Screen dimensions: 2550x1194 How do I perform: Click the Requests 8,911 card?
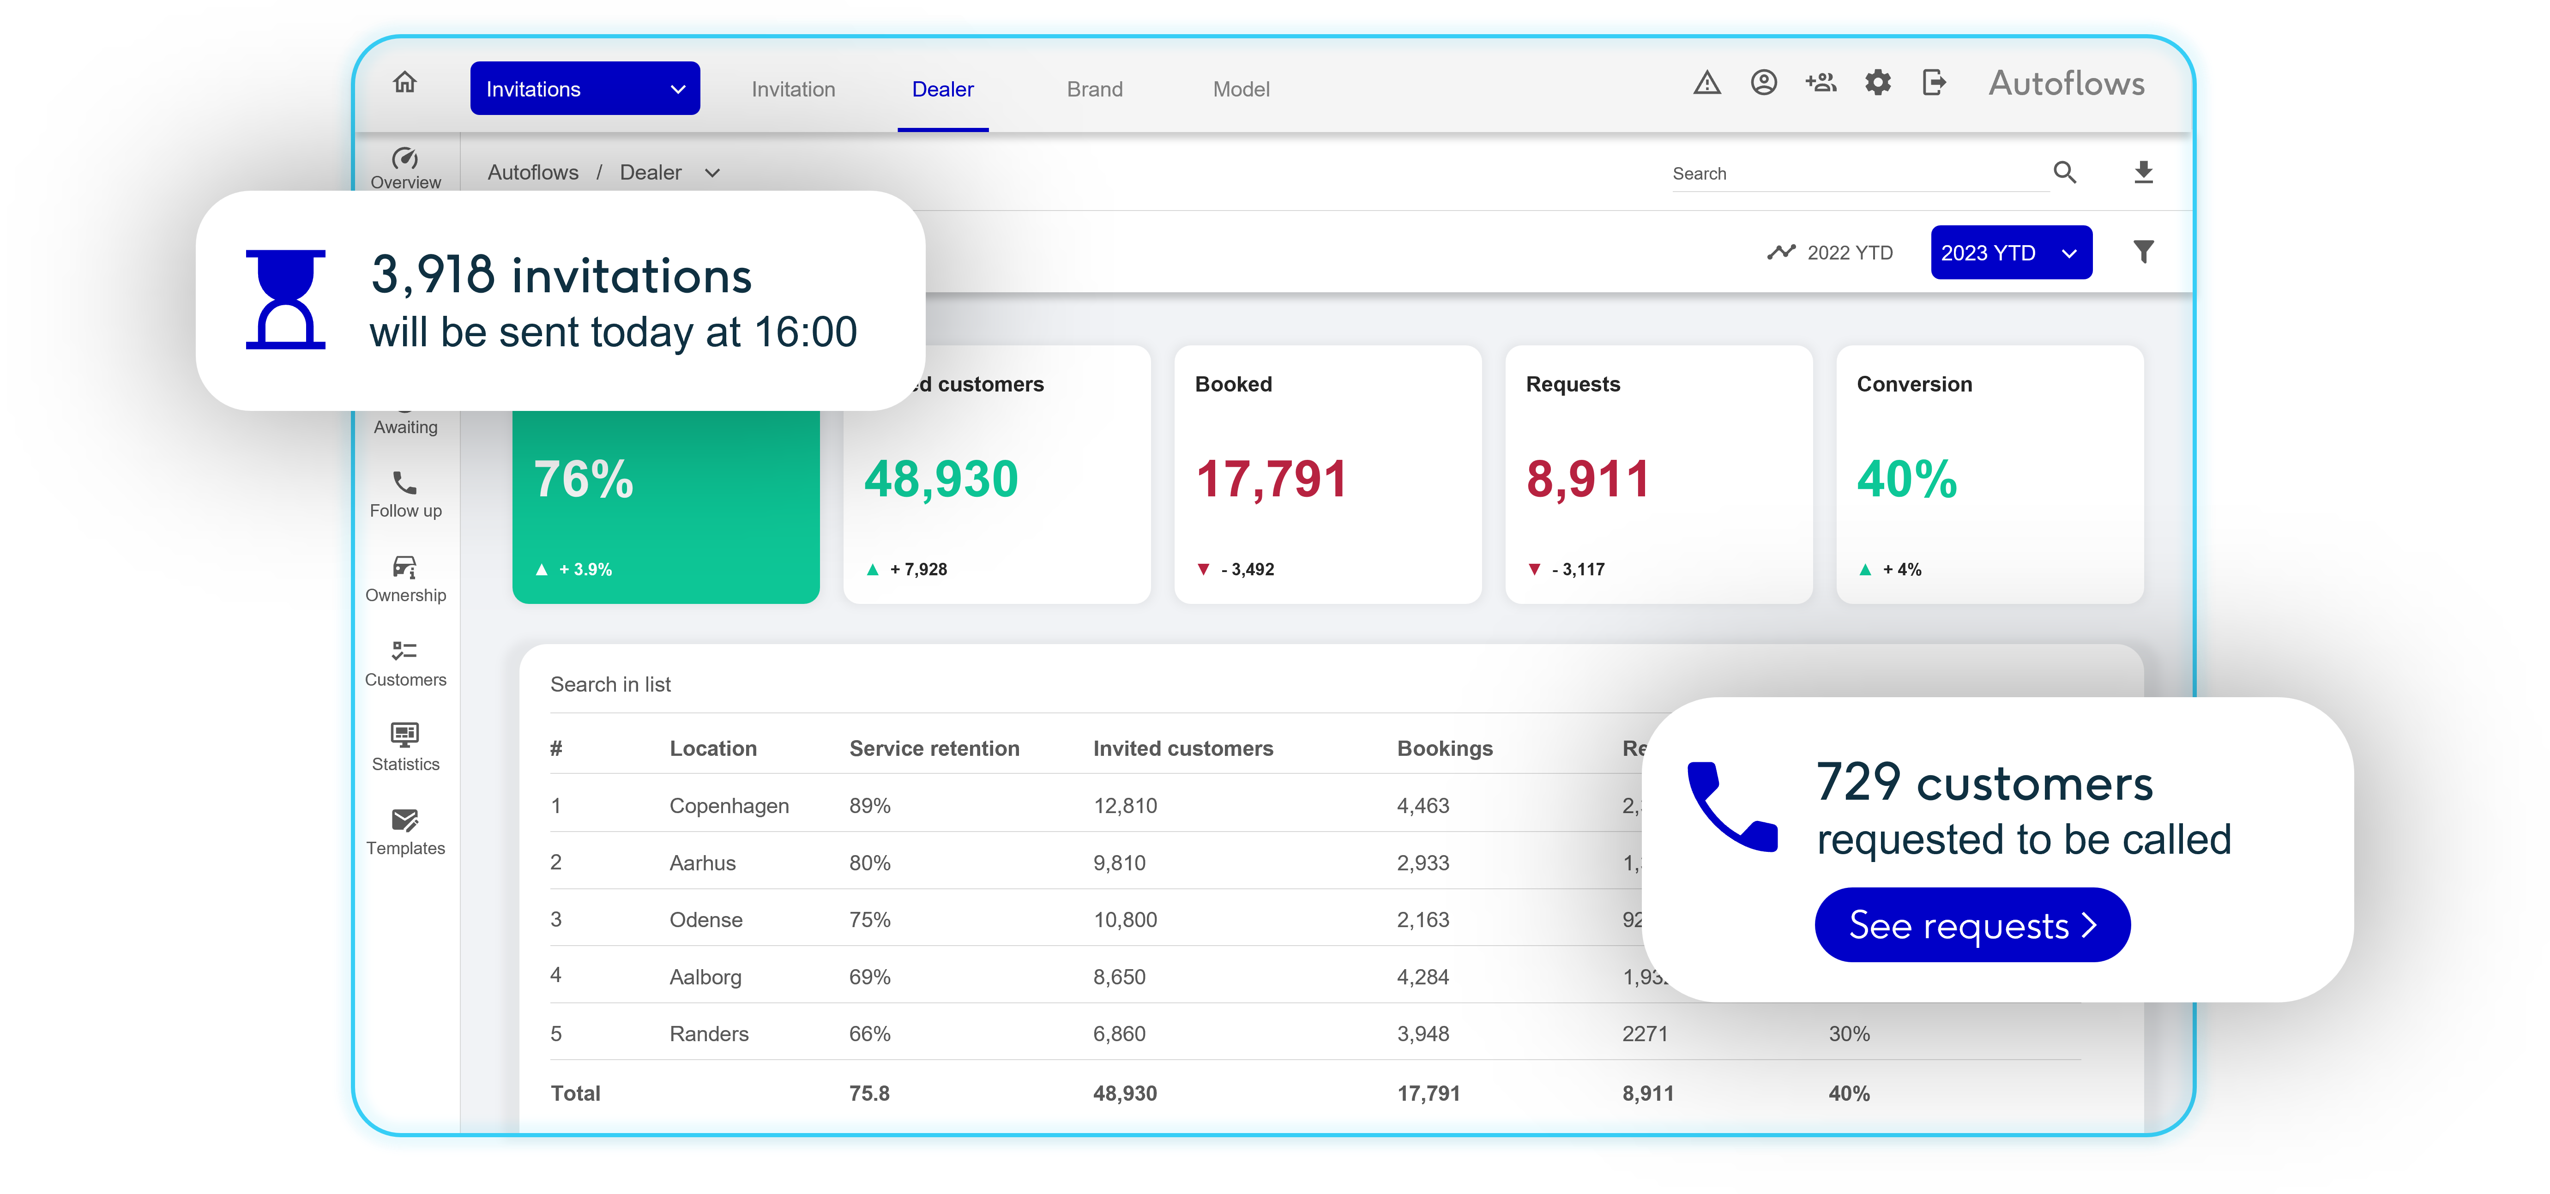[x=1658, y=474]
